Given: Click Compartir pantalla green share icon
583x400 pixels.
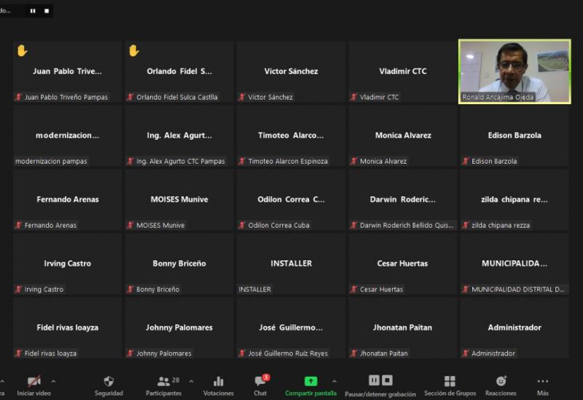Looking at the screenshot, I should [310, 381].
